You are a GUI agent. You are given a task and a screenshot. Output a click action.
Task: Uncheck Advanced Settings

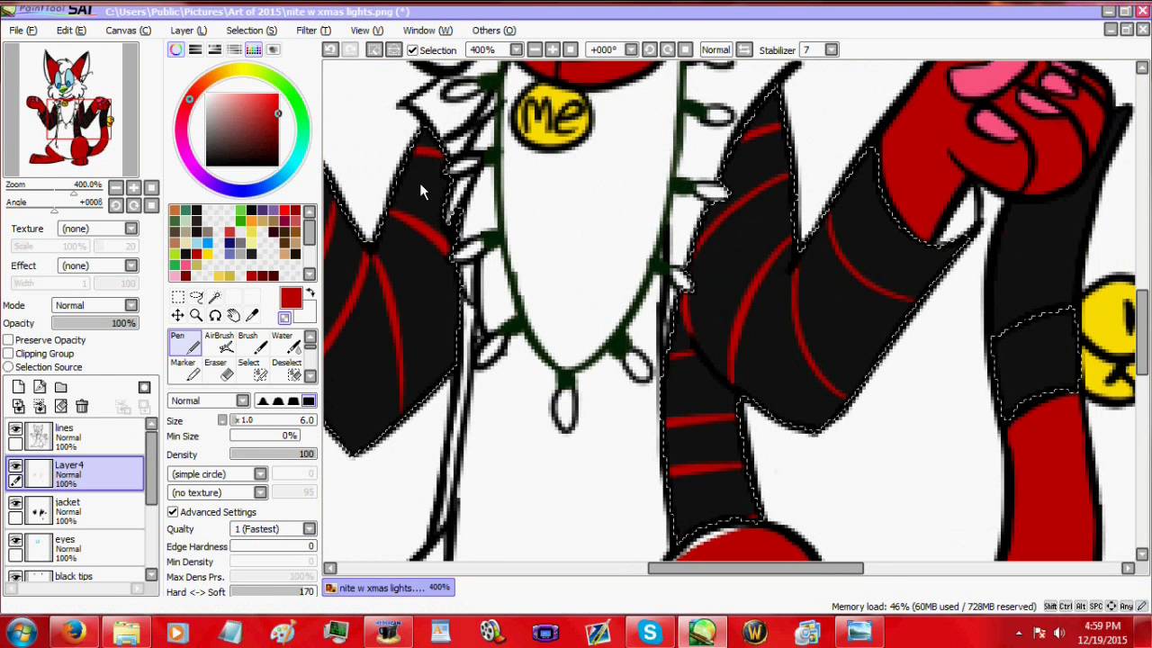click(x=173, y=512)
